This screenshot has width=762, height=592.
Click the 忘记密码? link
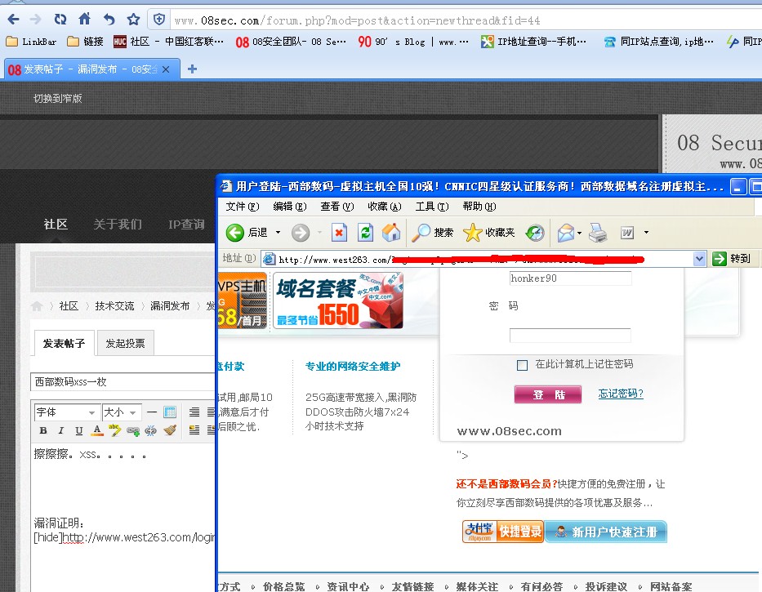621,394
